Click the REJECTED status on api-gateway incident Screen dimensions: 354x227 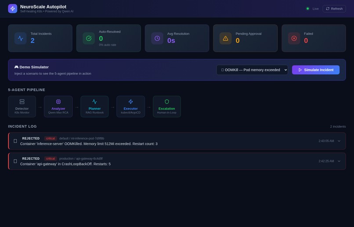[31, 159]
